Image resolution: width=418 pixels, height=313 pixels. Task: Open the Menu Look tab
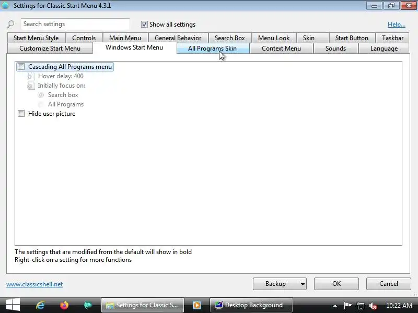(274, 38)
